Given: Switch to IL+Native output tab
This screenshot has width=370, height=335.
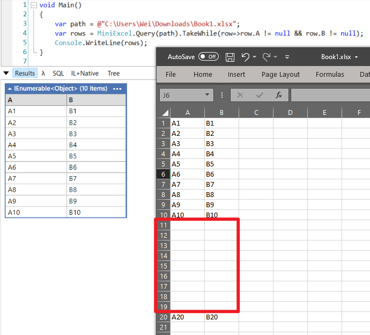Looking at the screenshot, I should 85,74.
